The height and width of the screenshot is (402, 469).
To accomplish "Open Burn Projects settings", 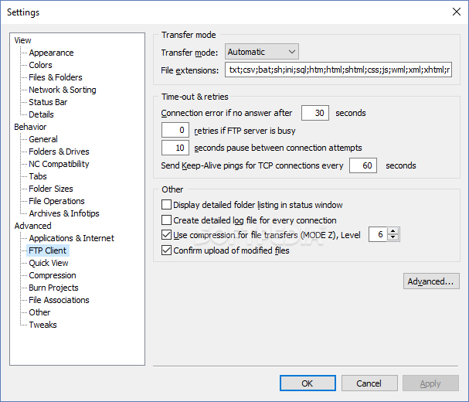I will (53, 288).
